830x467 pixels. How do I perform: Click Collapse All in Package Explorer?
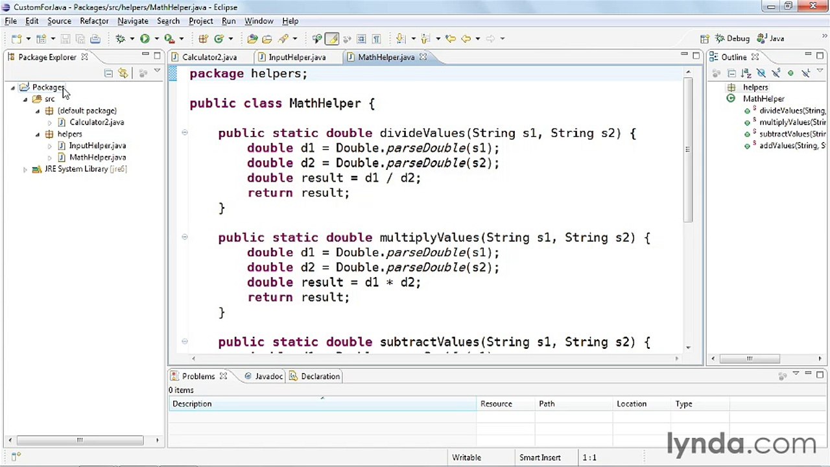(x=108, y=73)
